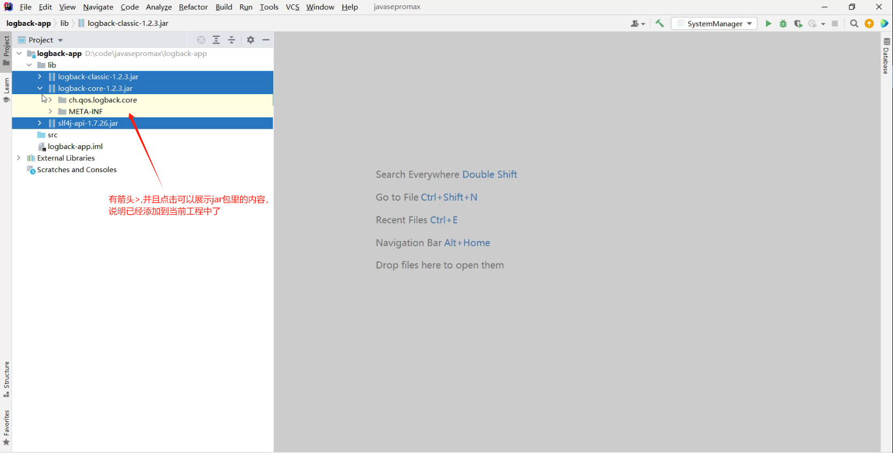Start debugging with the bug icon
This screenshot has height=453, width=893.
(x=783, y=24)
